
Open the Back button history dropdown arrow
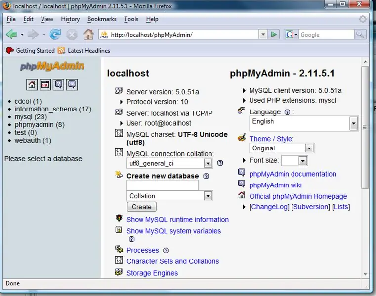point(22,35)
